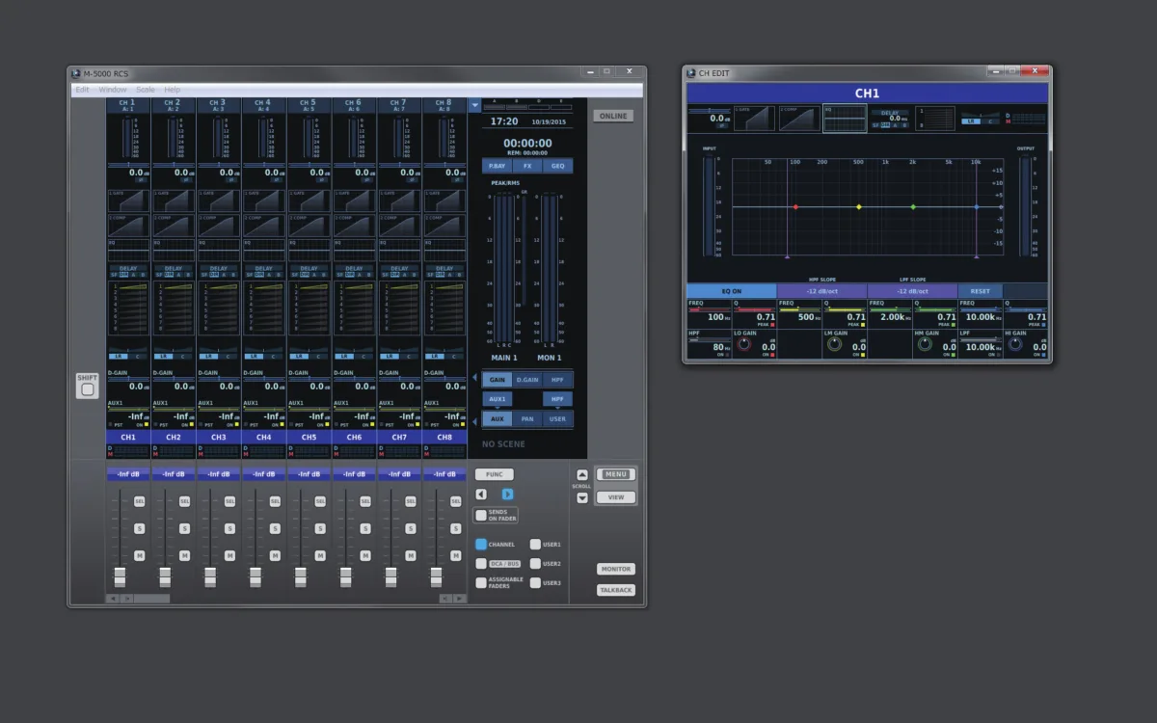Click the SCROLL up arrow button
The height and width of the screenshot is (723, 1157).
[582, 474]
